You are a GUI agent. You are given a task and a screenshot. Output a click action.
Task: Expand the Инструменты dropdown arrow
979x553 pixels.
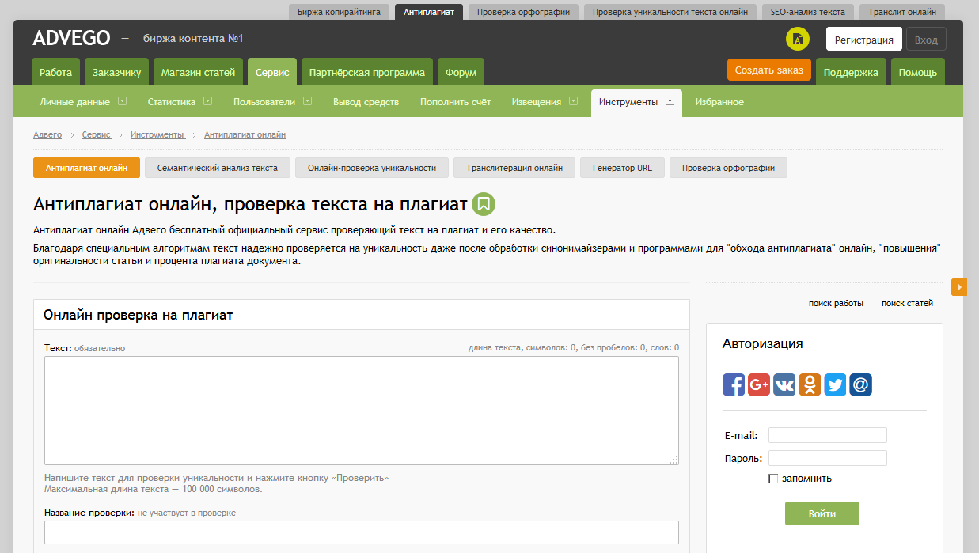pos(670,100)
